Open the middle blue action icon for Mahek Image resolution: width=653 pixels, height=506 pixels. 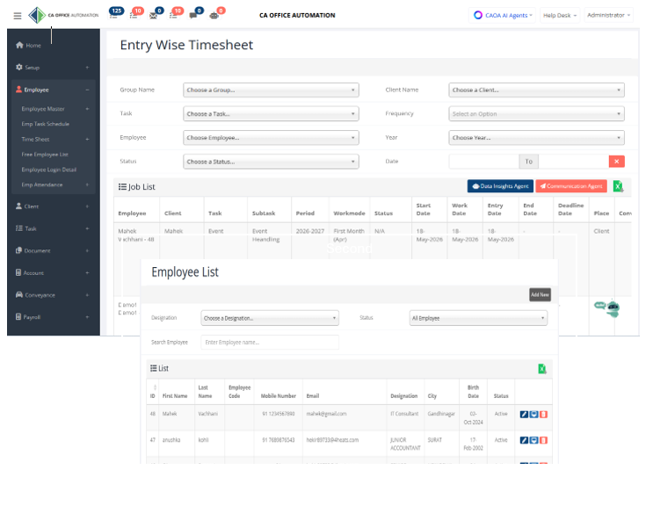tap(533, 415)
